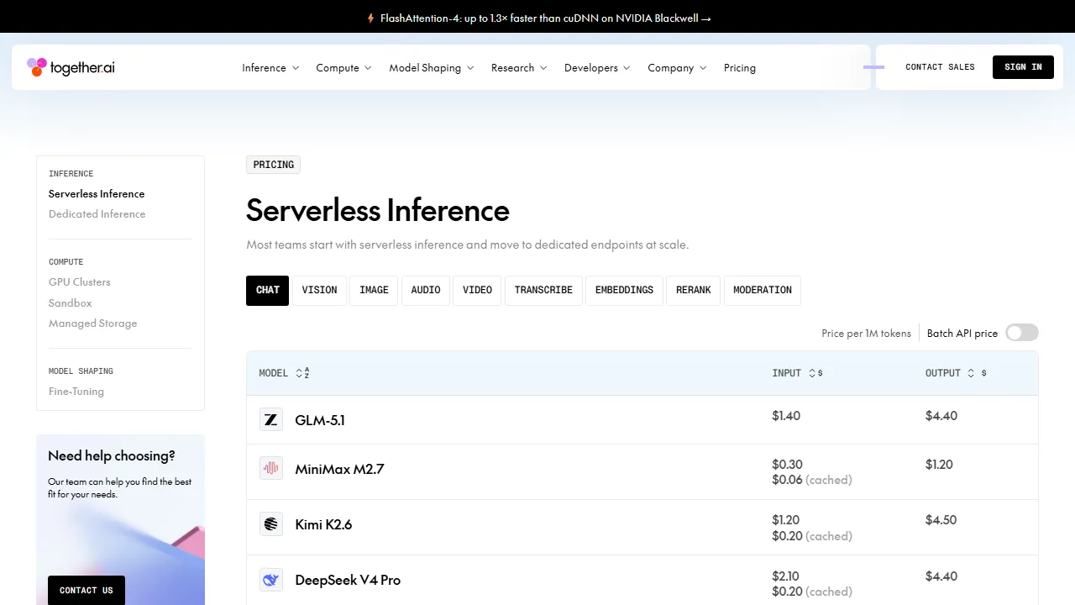Viewport: 1075px width, 605px height.
Task: Click the 'Need help choosing?' card heading
Action: coord(112,456)
